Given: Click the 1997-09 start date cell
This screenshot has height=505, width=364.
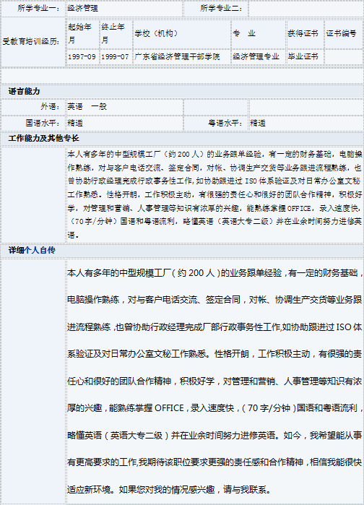Looking at the screenshot, I should [82, 57].
